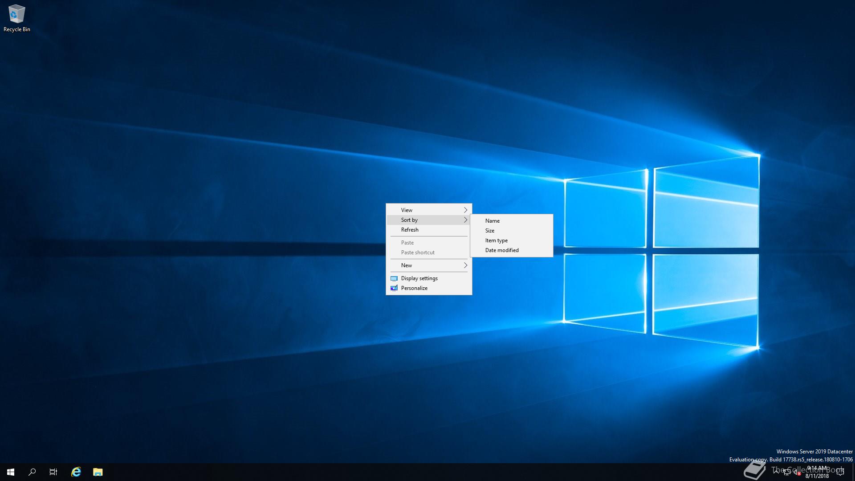
Task: Show hidden tray icons with the chevron
Action: point(776,472)
